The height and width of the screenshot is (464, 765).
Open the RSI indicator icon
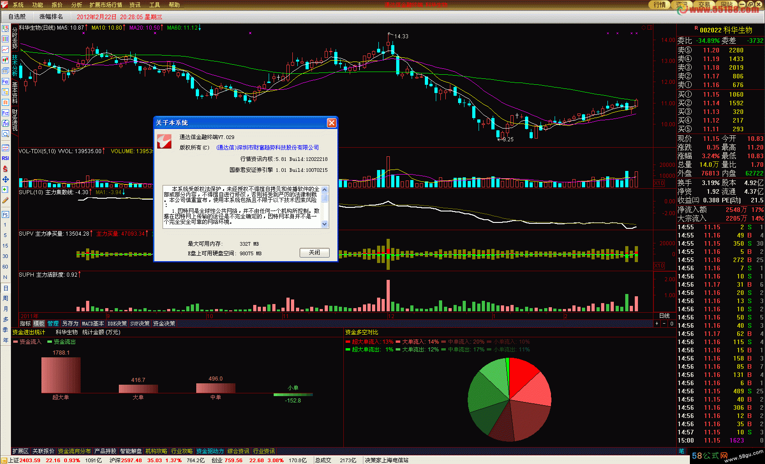coord(5,158)
